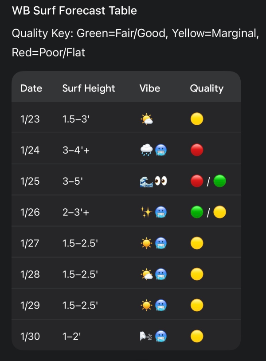The height and width of the screenshot is (361, 266).
Task: Click the Surf Height column header
Action: (89, 88)
